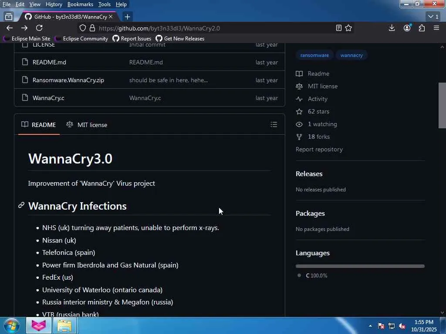
Task: Click the languages progress bar
Action: (x=360, y=266)
